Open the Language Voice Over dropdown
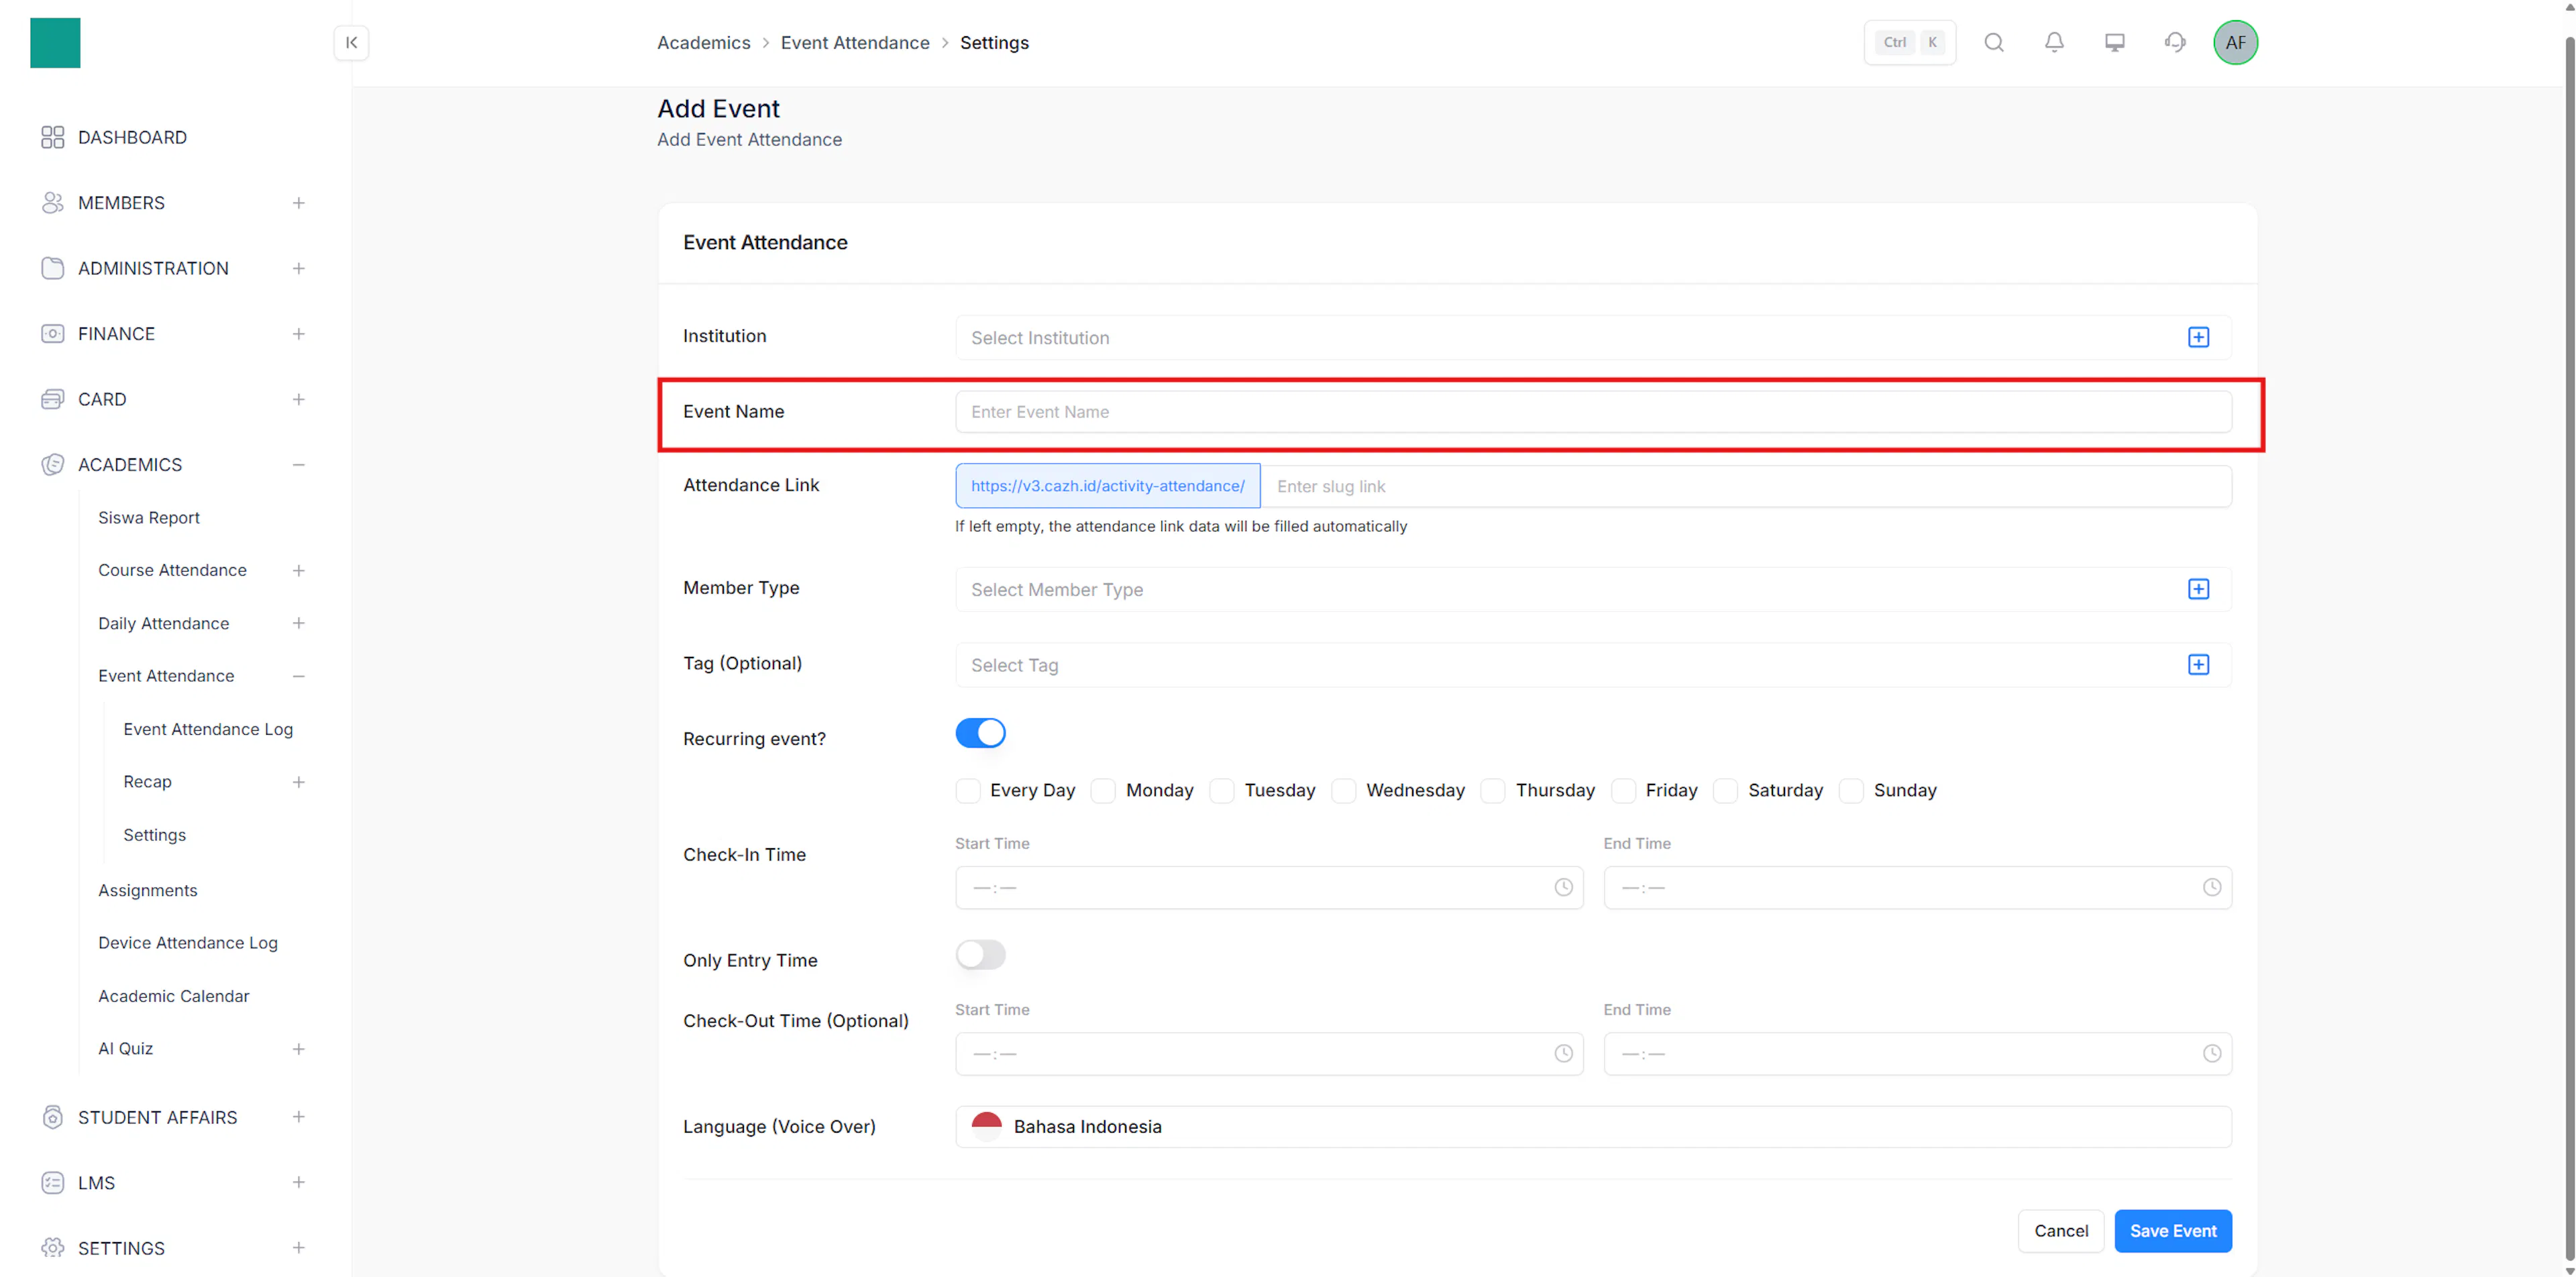 [1593, 1127]
